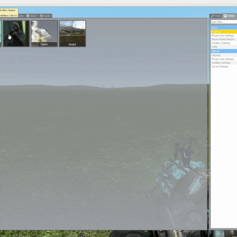
Task: Open Physics Gun Settings under Admin
Action: coord(224,59)
